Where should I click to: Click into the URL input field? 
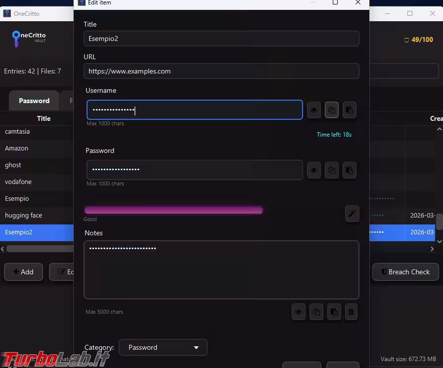click(x=221, y=71)
